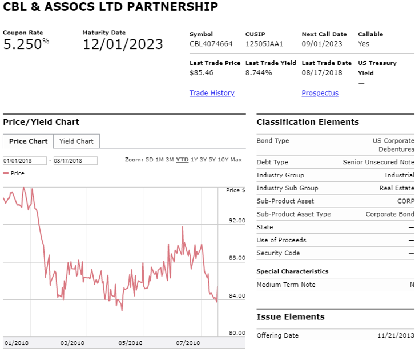Set chart zoom to 3M
Viewport: 419px width, 349px height.
tap(170, 160)
